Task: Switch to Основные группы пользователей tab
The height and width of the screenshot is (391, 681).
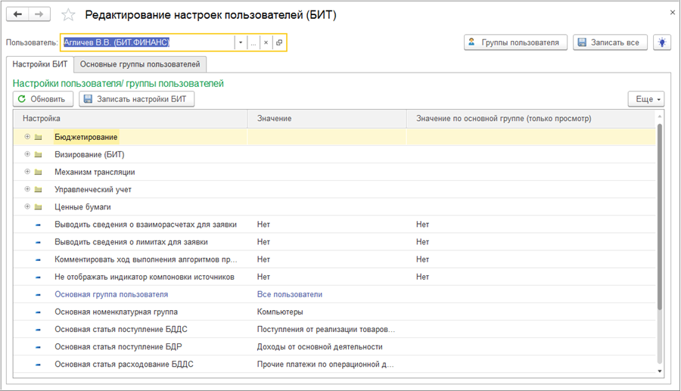Action: click(140, 65)
